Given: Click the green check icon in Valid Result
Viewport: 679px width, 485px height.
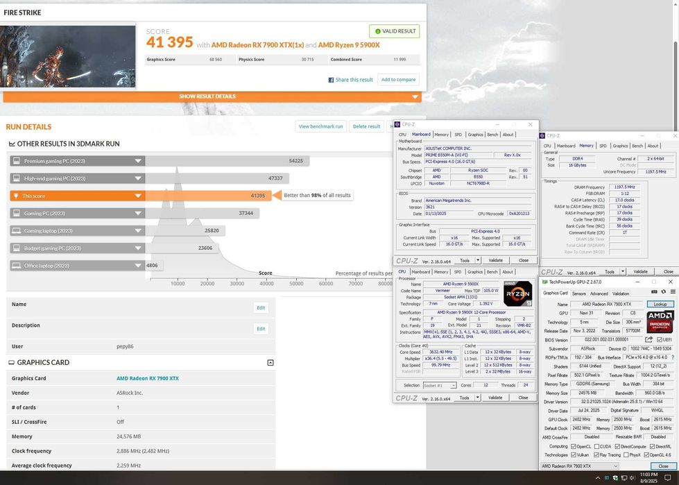Looking at the screenshot, I should [x=377, y=31].
